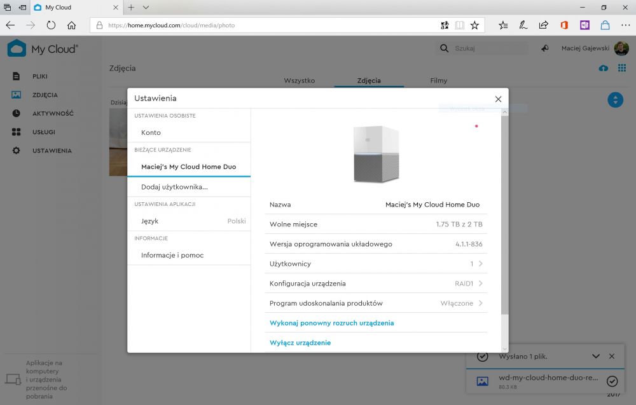This screenshot has width=636, height=405.
Task: Expand Program udoskonalania produktów chevron
Action: [x=480, y=303]
